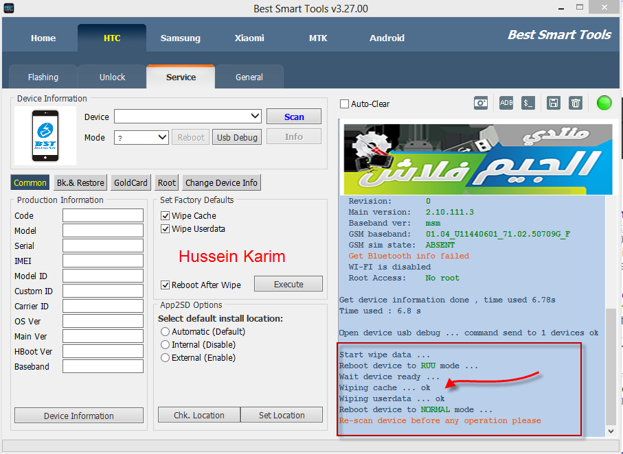Enable the Auto-Clear checkbox
This screenshot has width=623, height=454.
coord(345,104)
